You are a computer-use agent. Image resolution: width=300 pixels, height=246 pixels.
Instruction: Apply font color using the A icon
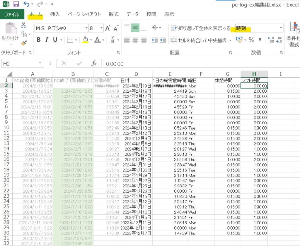[97, 40]
